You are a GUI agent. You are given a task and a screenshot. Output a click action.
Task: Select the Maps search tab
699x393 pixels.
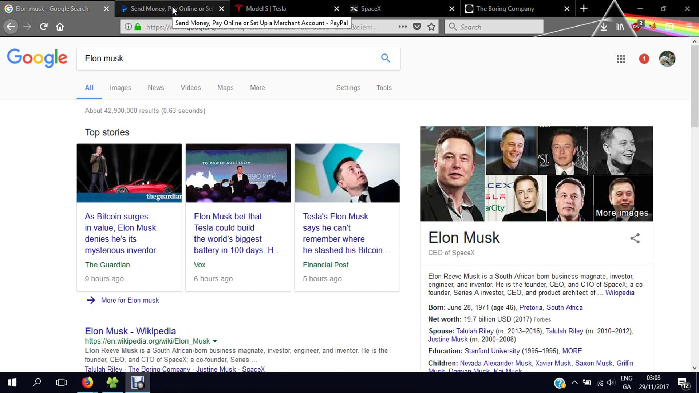[225, 88]
